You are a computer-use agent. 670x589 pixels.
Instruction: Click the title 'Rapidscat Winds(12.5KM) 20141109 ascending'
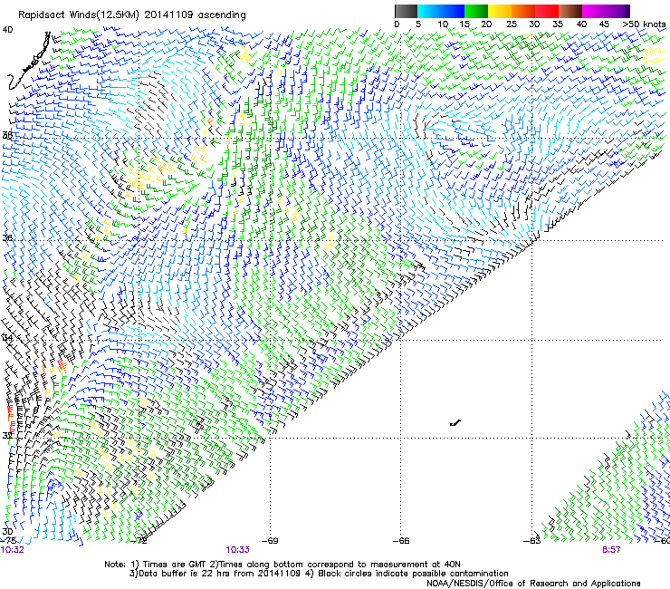[x=132, y=15]
